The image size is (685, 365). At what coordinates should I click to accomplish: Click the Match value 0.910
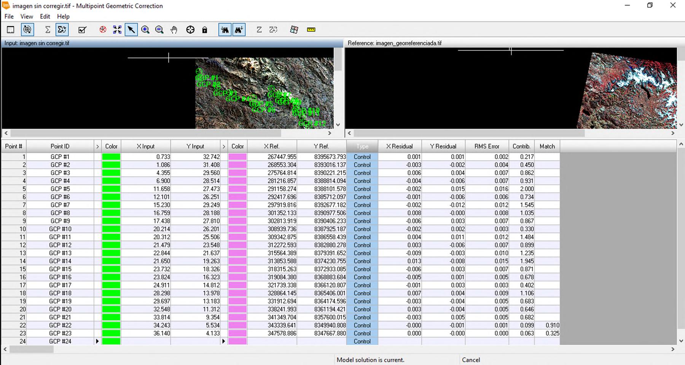click(x=552, y=325)
